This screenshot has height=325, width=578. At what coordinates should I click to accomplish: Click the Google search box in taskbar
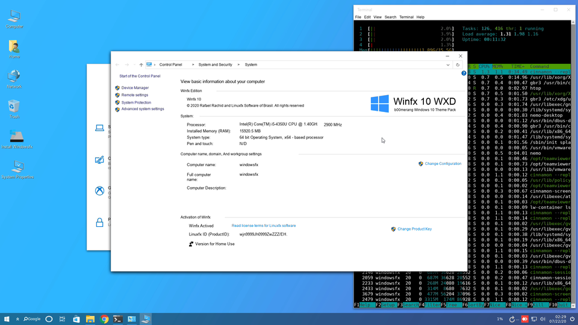(32, 319)
